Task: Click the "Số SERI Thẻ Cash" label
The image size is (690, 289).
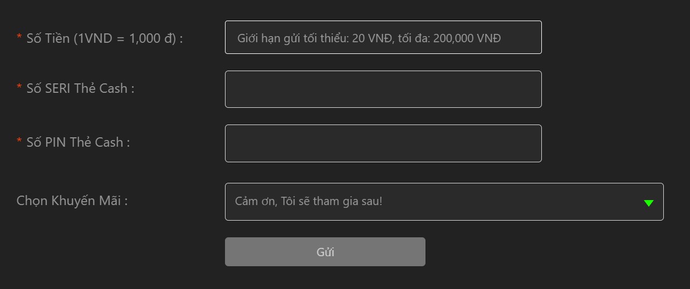Action: pos(80,88)
